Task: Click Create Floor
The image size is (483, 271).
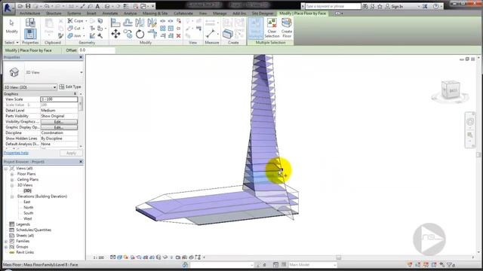Action: (287, 28)
